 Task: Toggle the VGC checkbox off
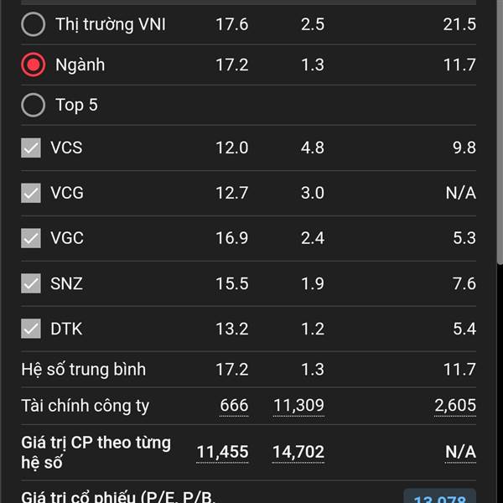[31, 239]
